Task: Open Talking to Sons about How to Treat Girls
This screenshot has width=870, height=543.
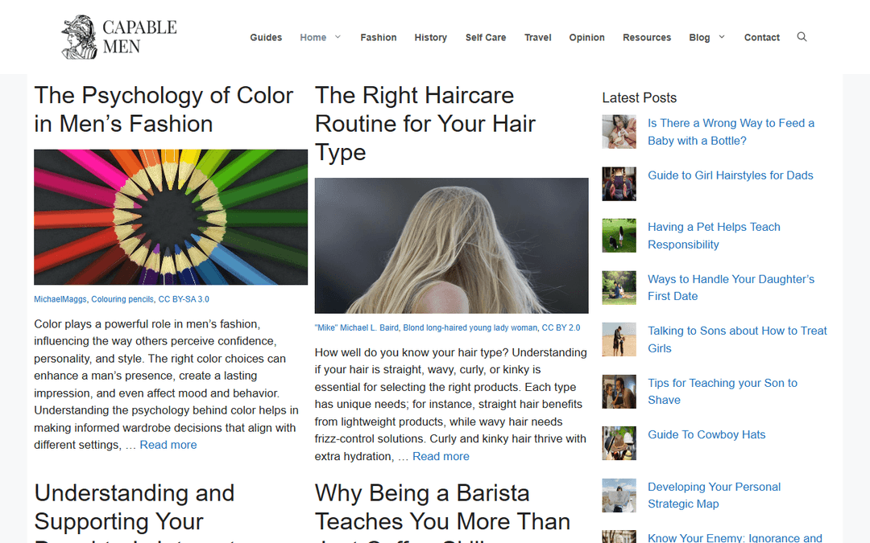Action: [x=737, y=339]
